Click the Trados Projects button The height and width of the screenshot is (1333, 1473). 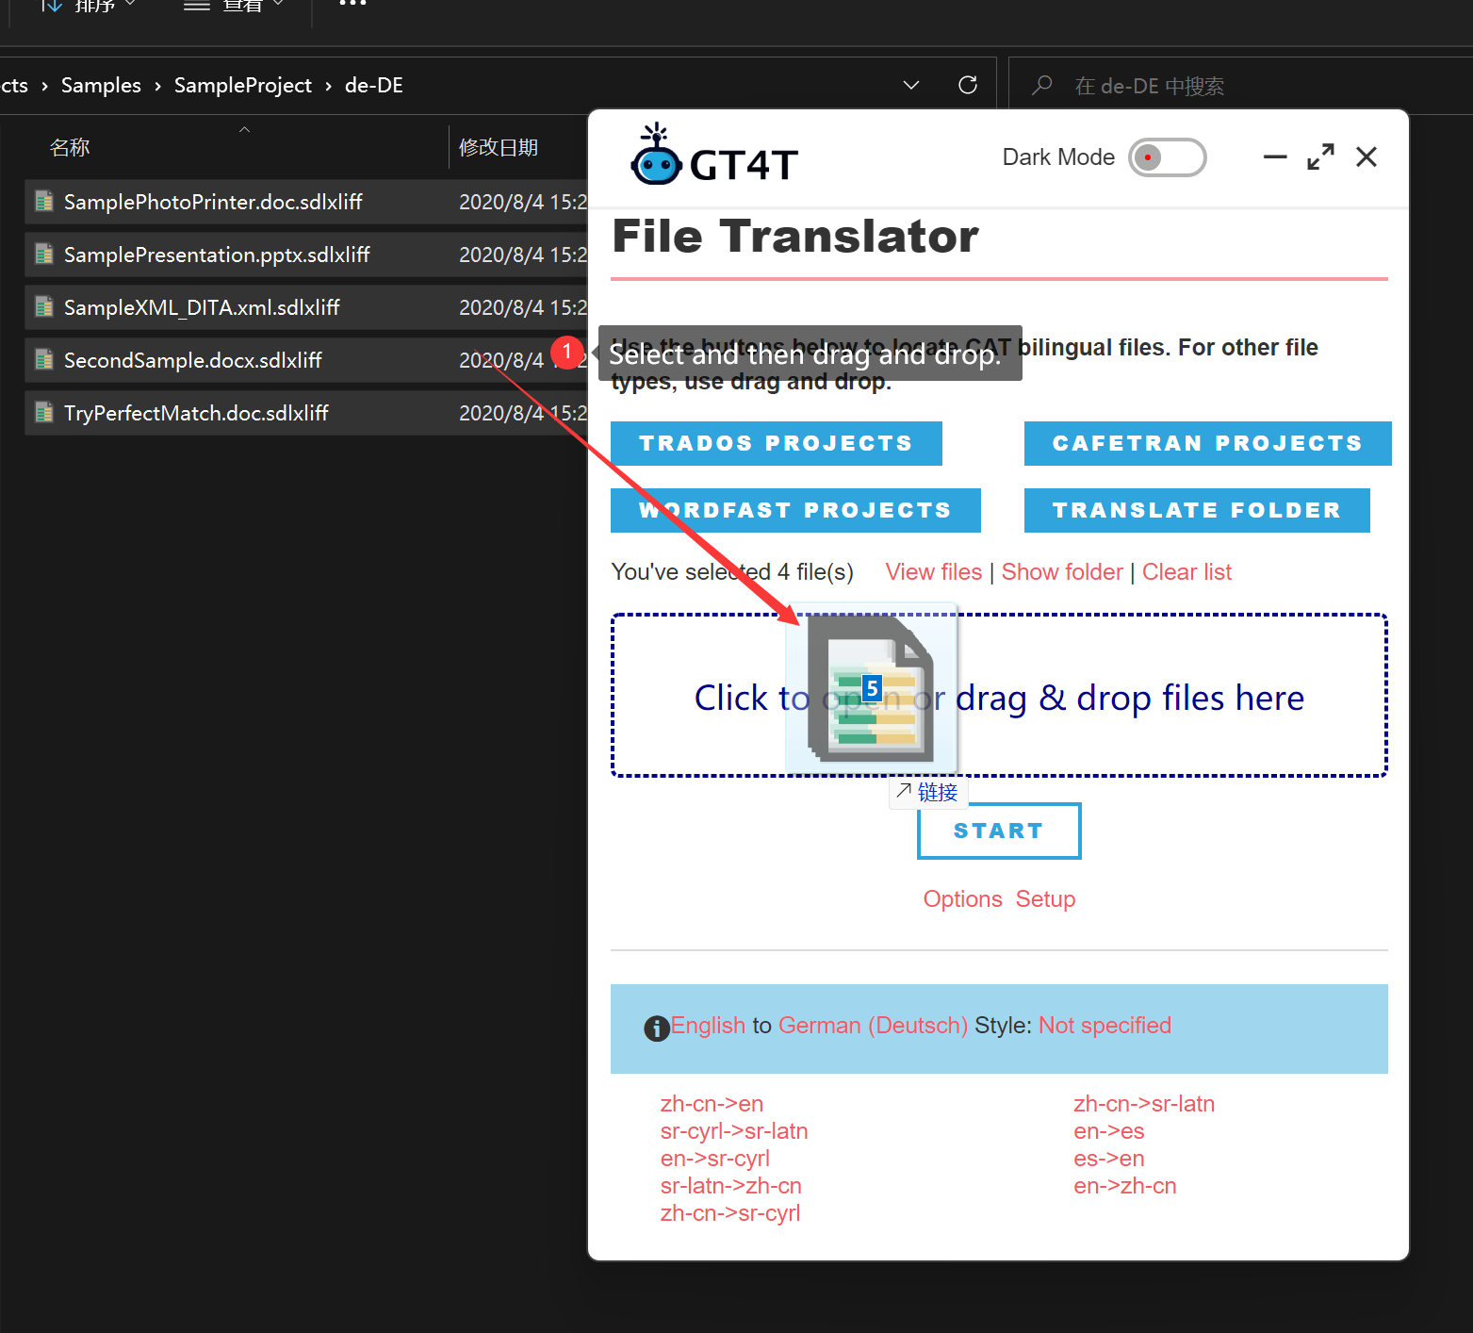coord(776,444)
